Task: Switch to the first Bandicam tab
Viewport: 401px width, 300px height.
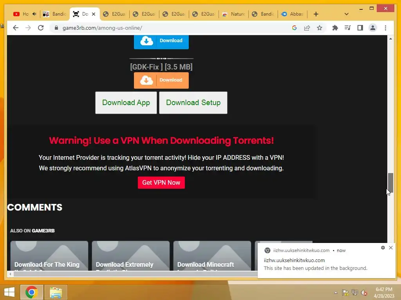Action: coord(54,14)
